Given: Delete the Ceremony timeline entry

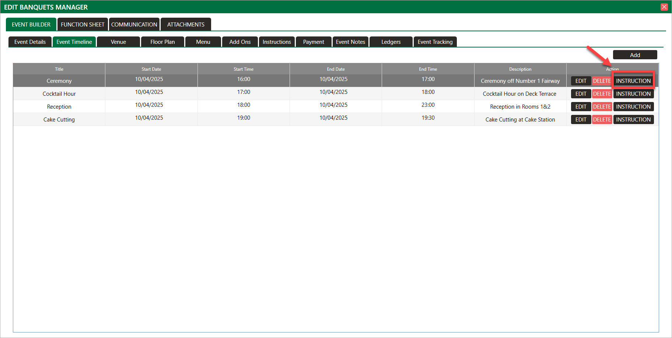Looking at the screenshot, I should click(602, 81).
